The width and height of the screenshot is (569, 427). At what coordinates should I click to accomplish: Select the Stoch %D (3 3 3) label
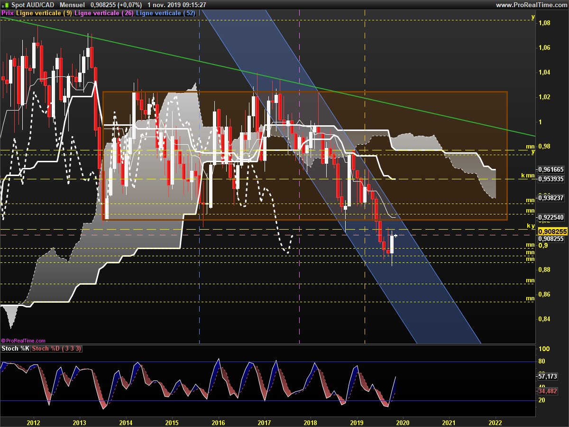pyautogui.click(x=57, y=349)
